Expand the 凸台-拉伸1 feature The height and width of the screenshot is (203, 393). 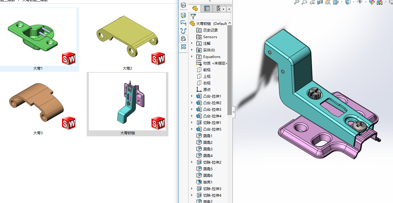click(192, 96)
